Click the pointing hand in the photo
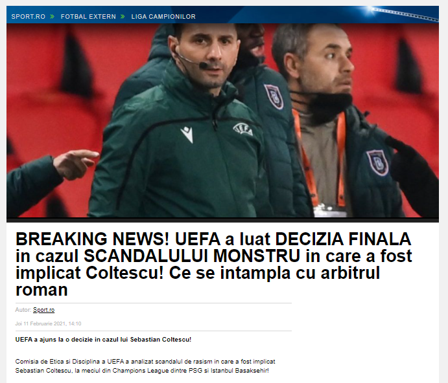This screenshot has height=383, width=448. click(x=75, y=164)
